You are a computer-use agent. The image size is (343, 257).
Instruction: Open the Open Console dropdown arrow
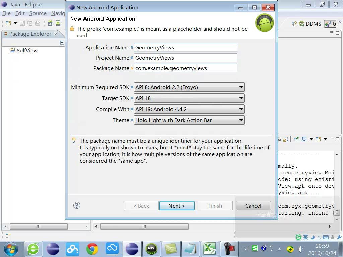point(325,139)
